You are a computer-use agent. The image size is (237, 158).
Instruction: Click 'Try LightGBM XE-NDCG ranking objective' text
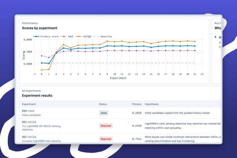41,128
